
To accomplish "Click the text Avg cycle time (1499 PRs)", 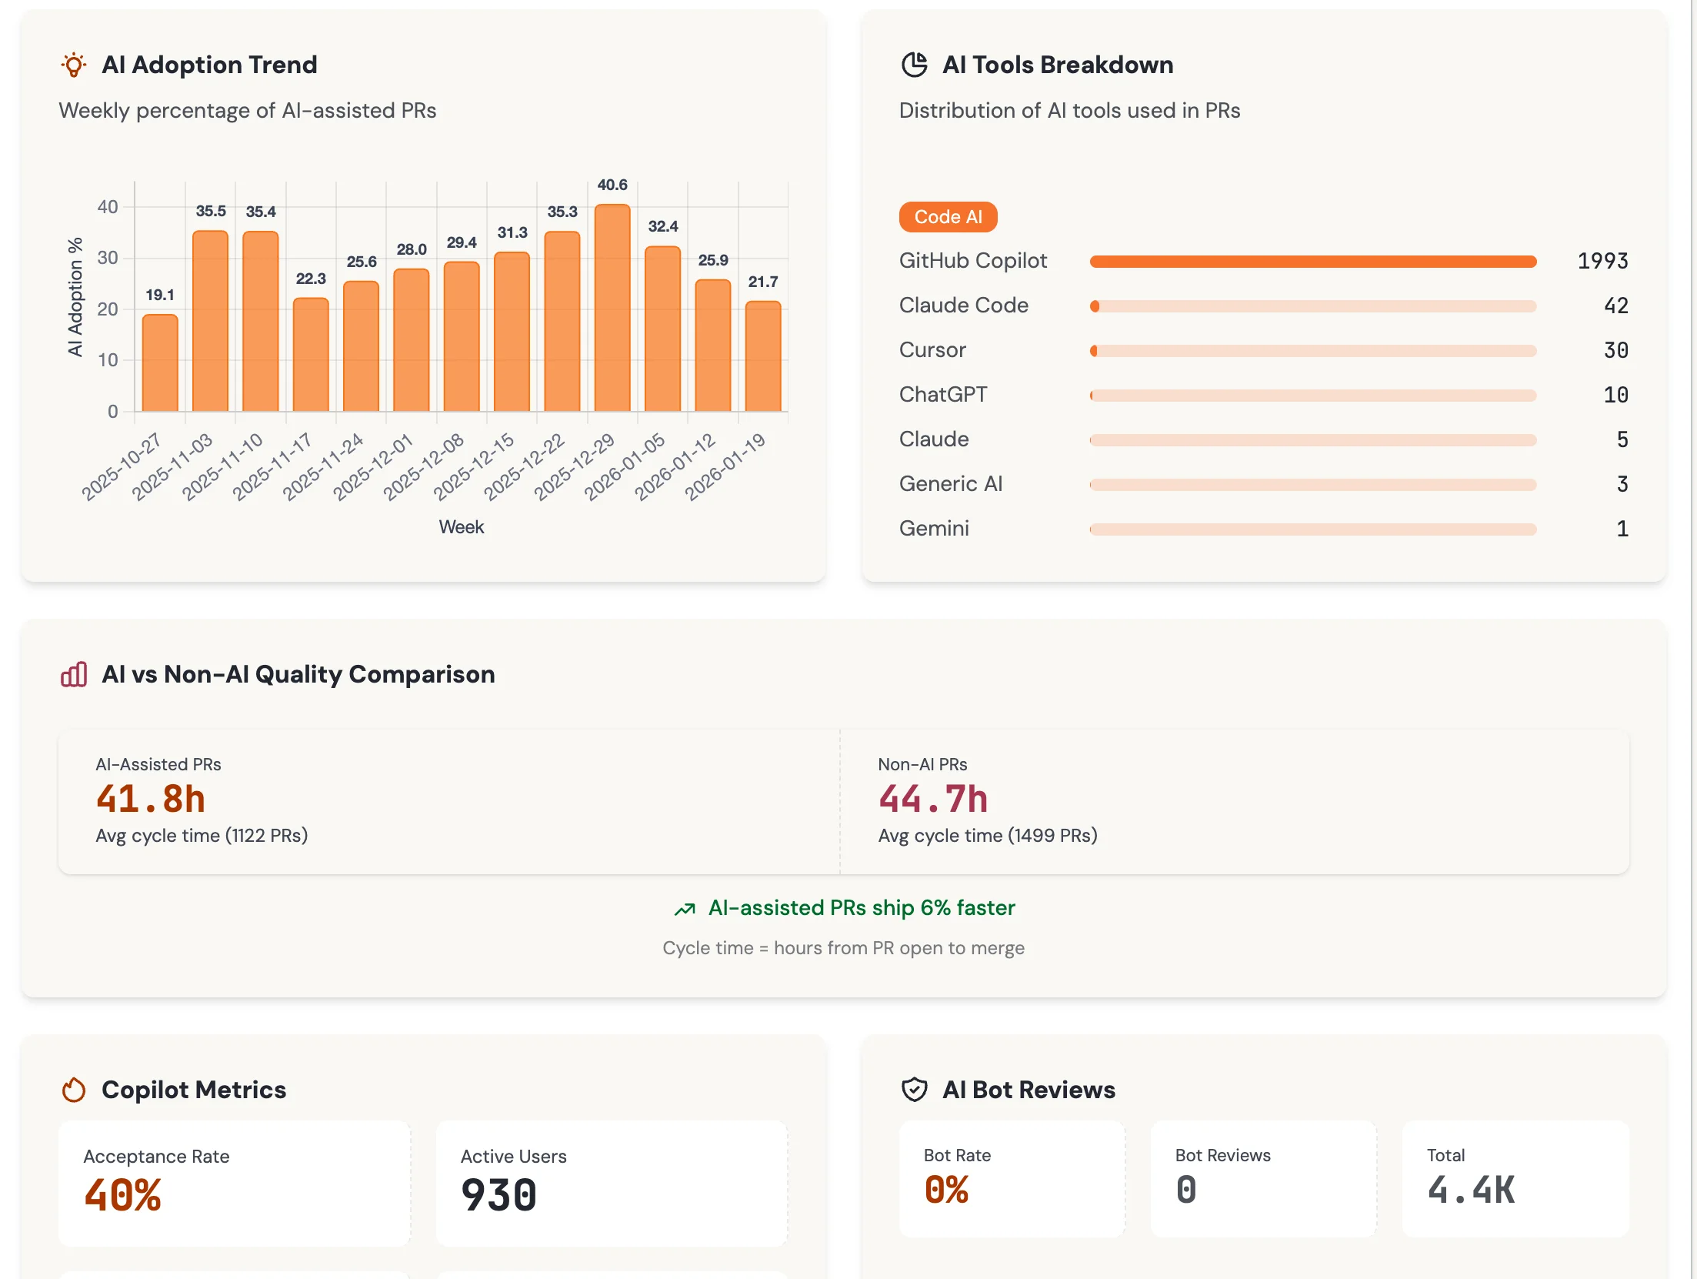I will [x=988, y=836].
